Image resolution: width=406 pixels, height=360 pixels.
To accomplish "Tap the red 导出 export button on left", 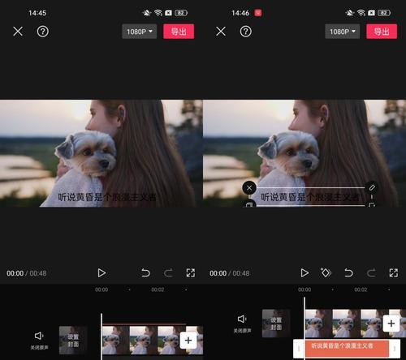I will [x=179, y=32].
